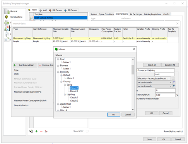This screenshot has width=188, height=144.
Task: Click the green plus on Add Internal Gain
Action: (x=15, y=65)
